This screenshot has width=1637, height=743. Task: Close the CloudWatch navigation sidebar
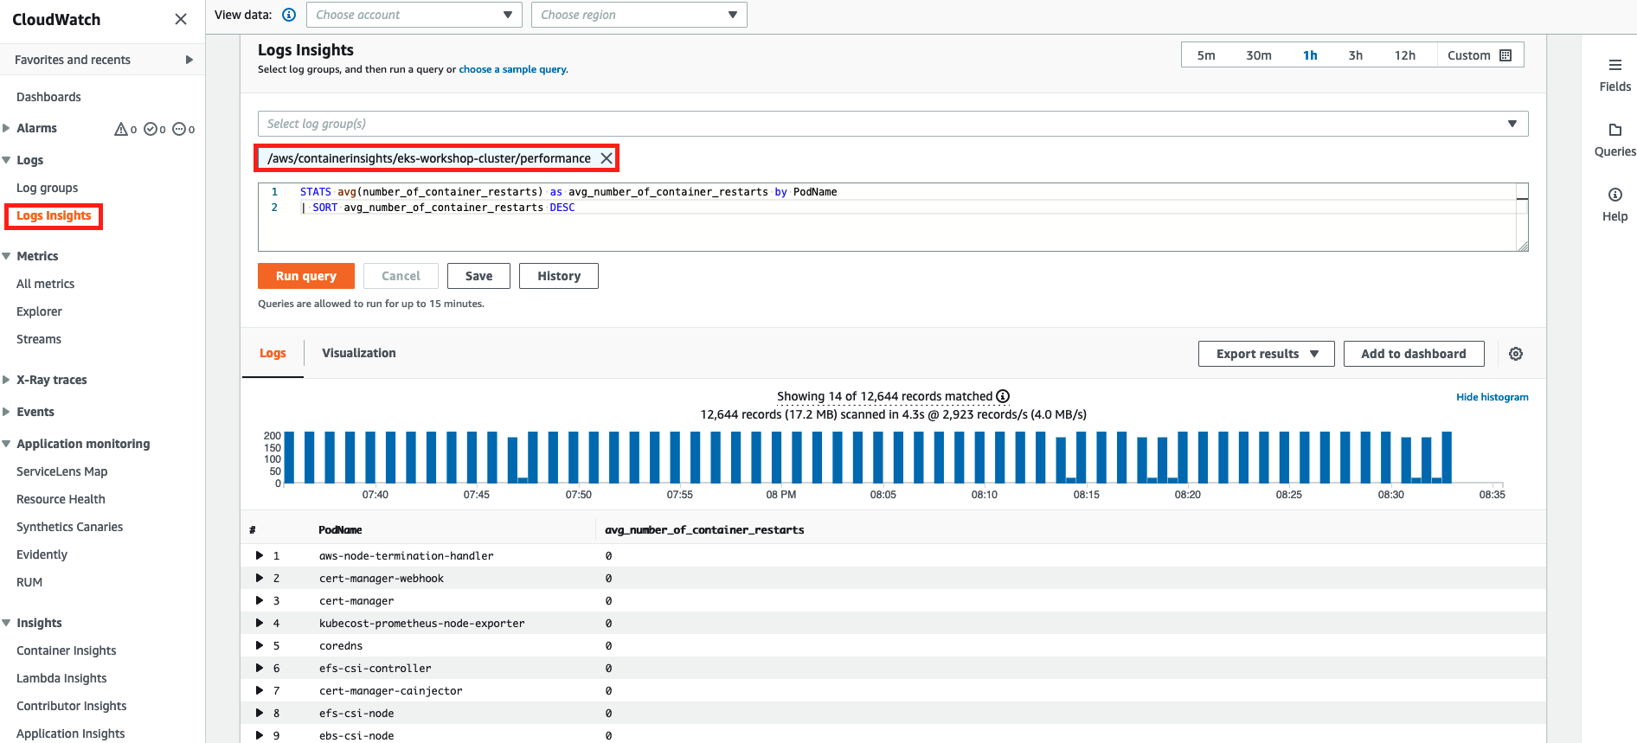pyautogui.click(x=180, y=19)
